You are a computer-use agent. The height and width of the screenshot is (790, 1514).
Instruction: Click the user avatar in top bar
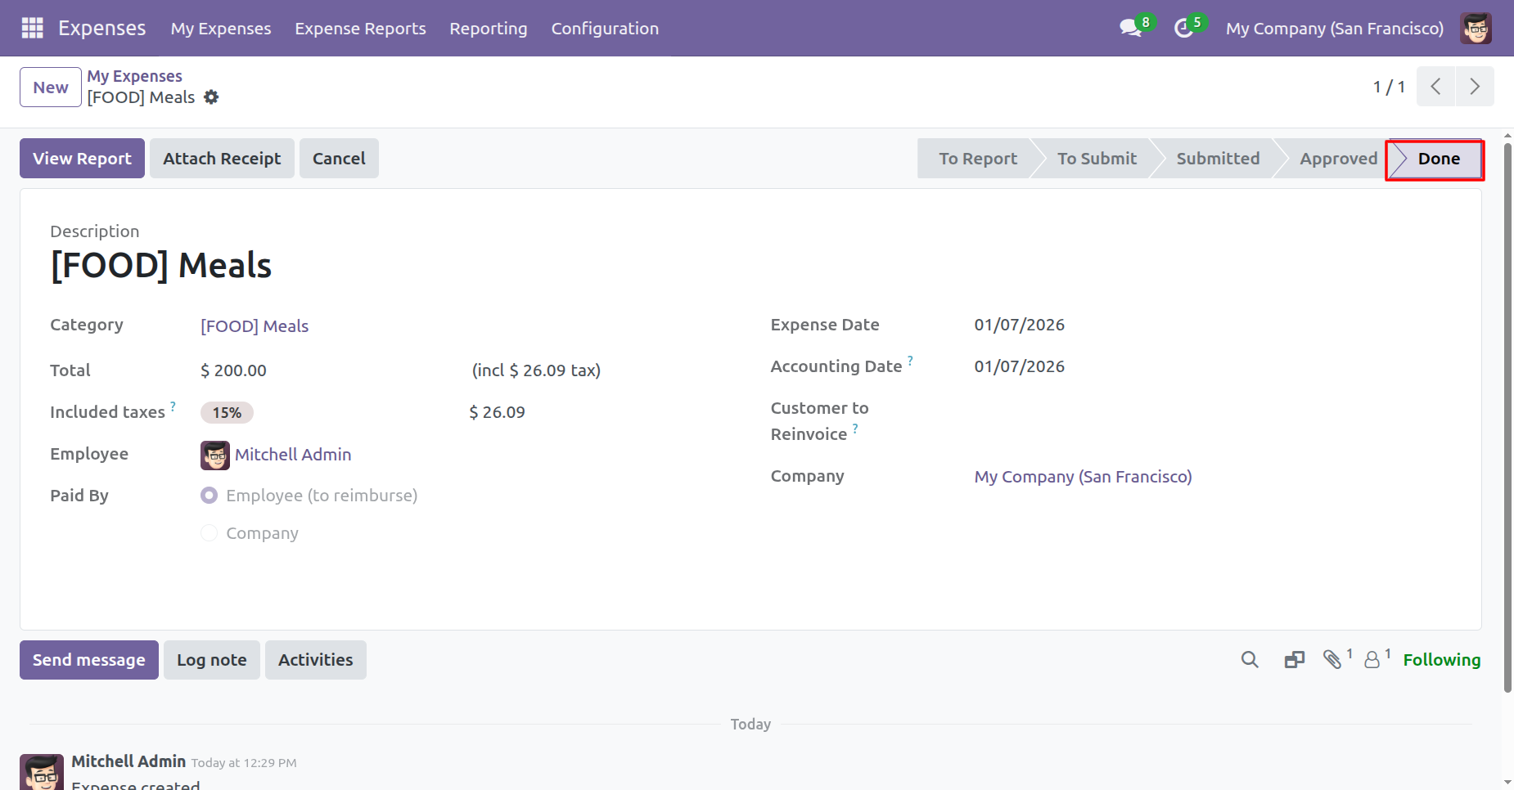(x=1476, y=28)
